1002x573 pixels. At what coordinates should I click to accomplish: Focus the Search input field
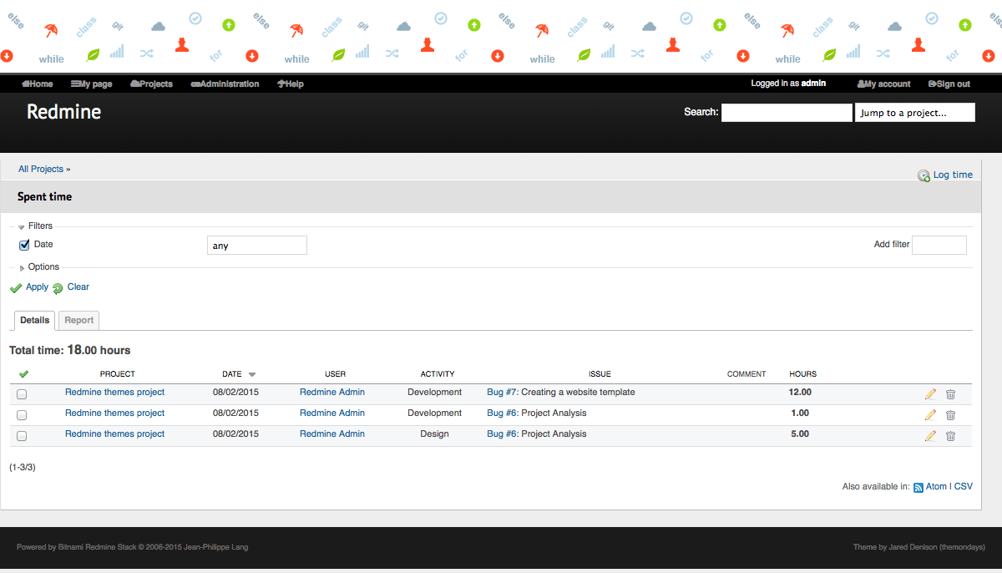coord(787,113)
